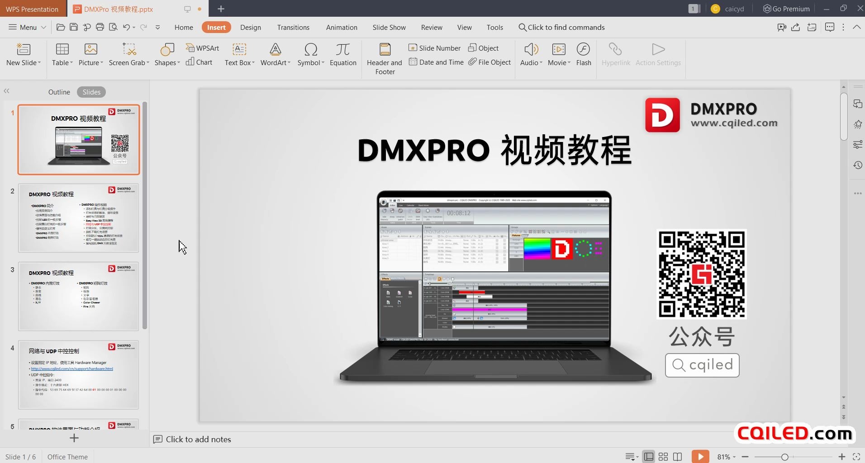Attach a File Object
Image resolution: width=865 pixels, height=463 pixels.
tap(490, 62)
